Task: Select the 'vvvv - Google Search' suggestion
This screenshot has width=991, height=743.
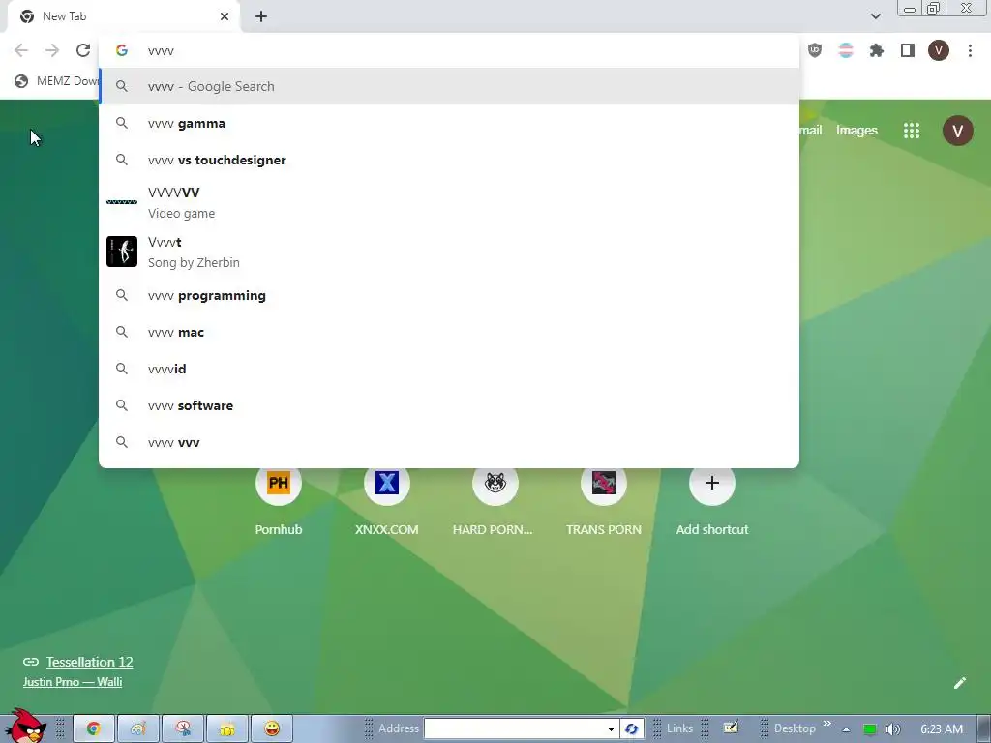Action: 449,86
